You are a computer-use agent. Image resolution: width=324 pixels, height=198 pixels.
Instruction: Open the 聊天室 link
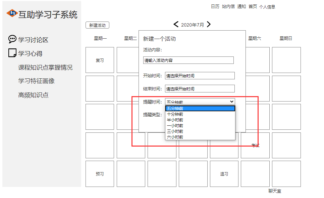tap(275, 191)
